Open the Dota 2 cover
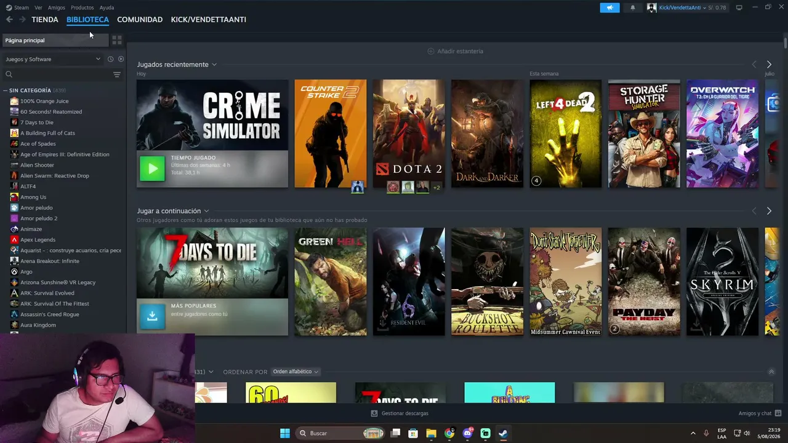 click(409, 134)
